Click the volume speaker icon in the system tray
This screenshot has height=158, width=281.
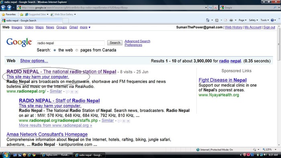(265, 155)
